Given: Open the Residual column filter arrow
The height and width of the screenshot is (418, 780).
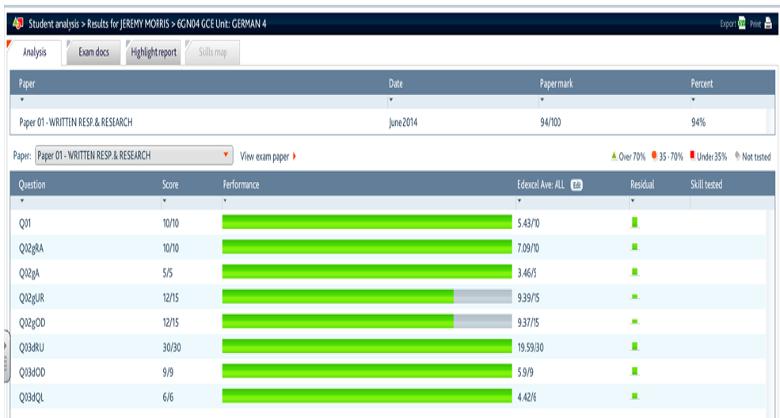Looking at the screenshot, I should pos(634,202).
